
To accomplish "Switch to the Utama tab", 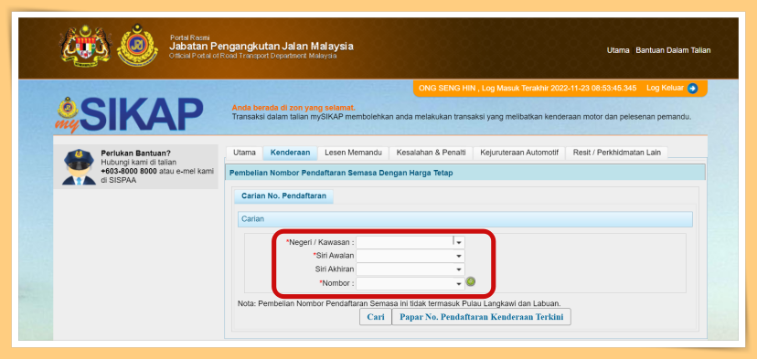I will [x=244, y=153].
